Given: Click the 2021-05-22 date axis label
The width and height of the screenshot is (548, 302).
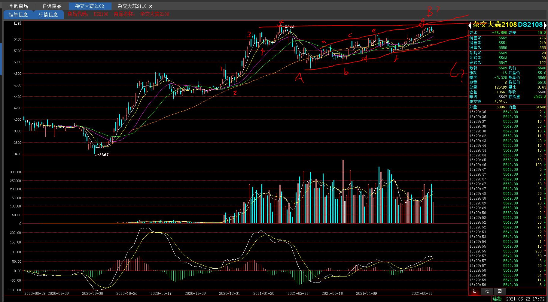Looking at the screenshot, I should click(422, 293).
